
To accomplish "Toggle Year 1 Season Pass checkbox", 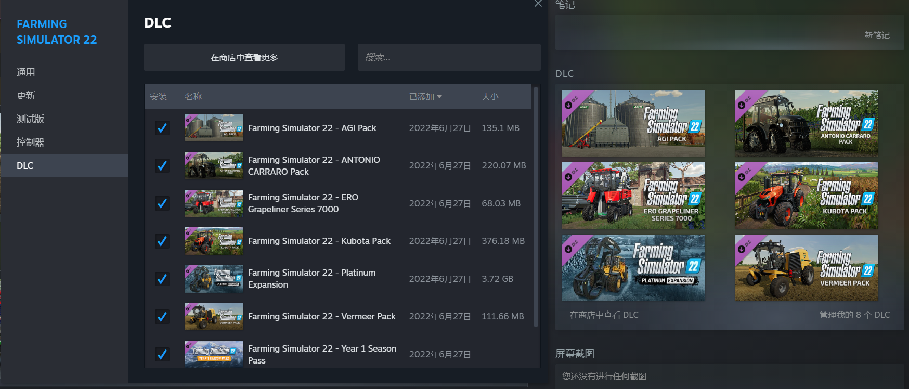I will click(162, 354).
